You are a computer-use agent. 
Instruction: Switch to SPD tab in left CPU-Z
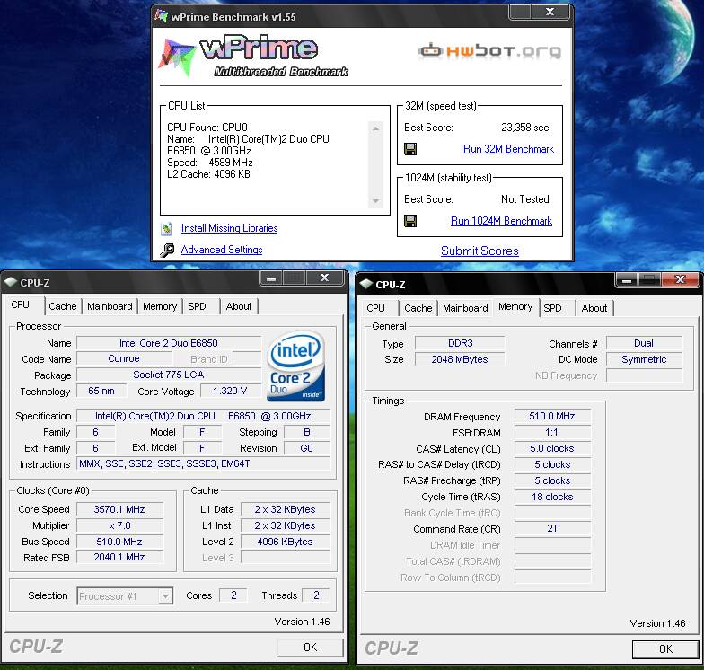[x=197, y=306]
